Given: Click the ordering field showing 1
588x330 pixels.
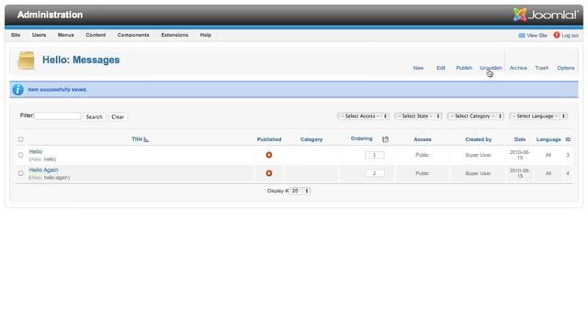Looking at the screenshot, I should point(374,155).
